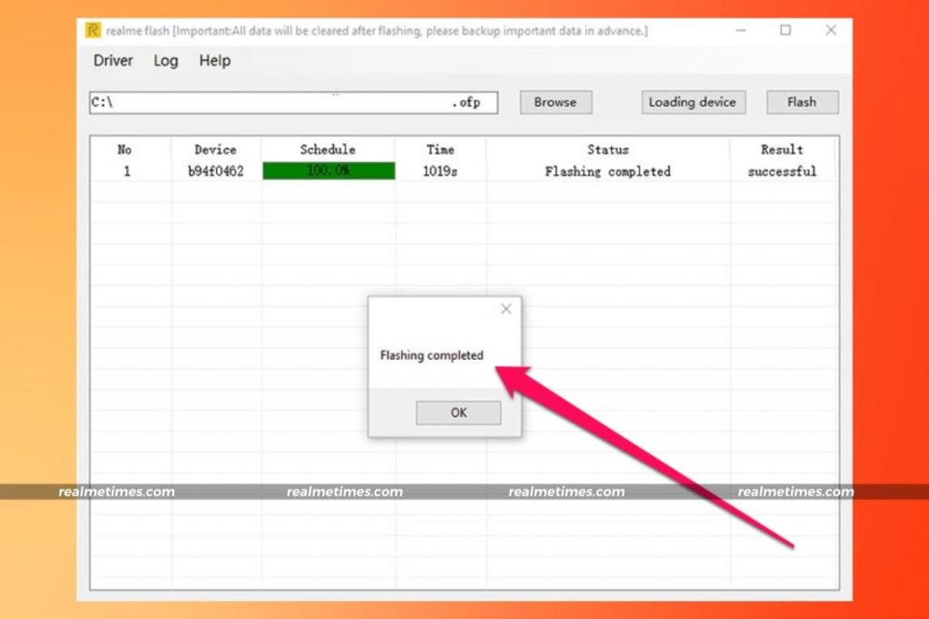Screen dimensions: 929x619
Task: Click the Flash button
Action: [802, 102]
